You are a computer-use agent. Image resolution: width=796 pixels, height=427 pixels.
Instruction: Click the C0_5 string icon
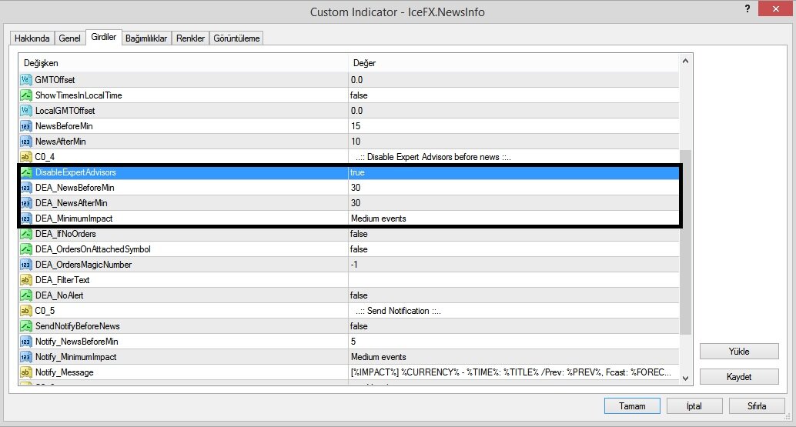click(26, 311)
